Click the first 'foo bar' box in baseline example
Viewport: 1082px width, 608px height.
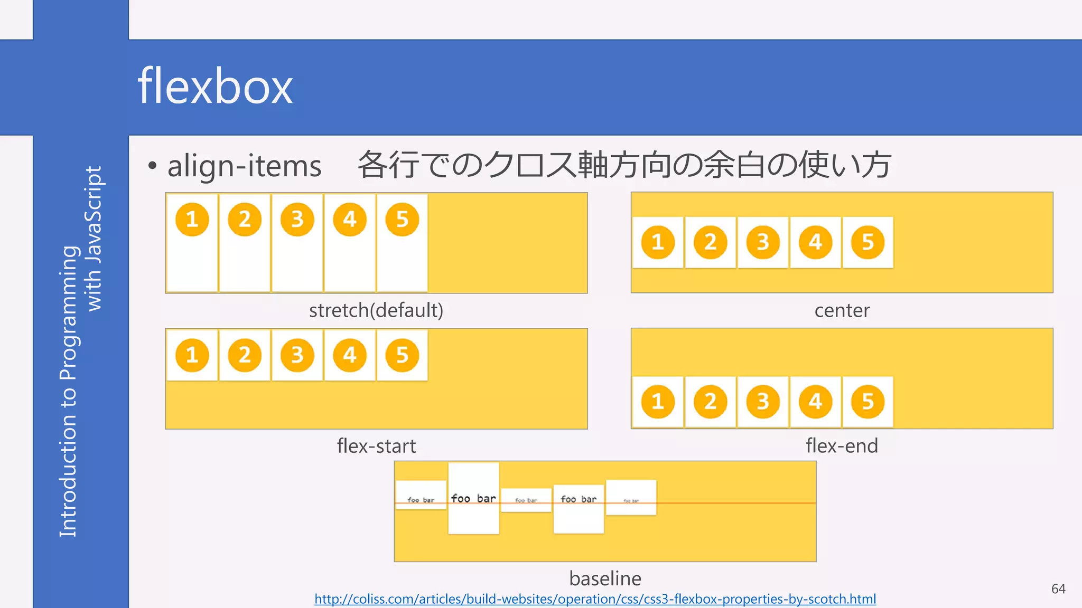[x=421, y=495]
